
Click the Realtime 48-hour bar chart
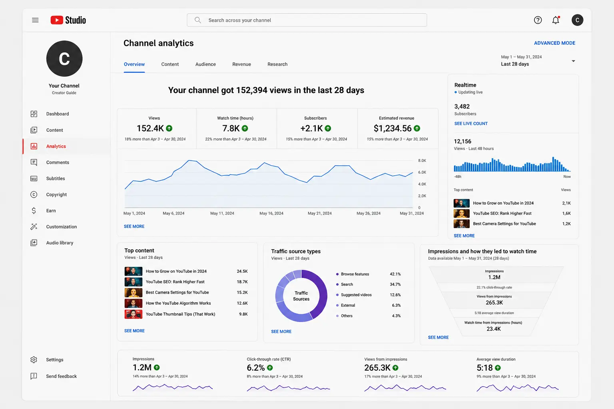point(512,164)
